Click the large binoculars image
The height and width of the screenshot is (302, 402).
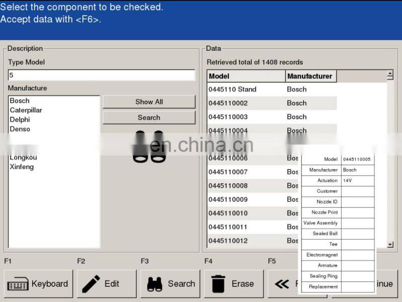pos(149,147)
